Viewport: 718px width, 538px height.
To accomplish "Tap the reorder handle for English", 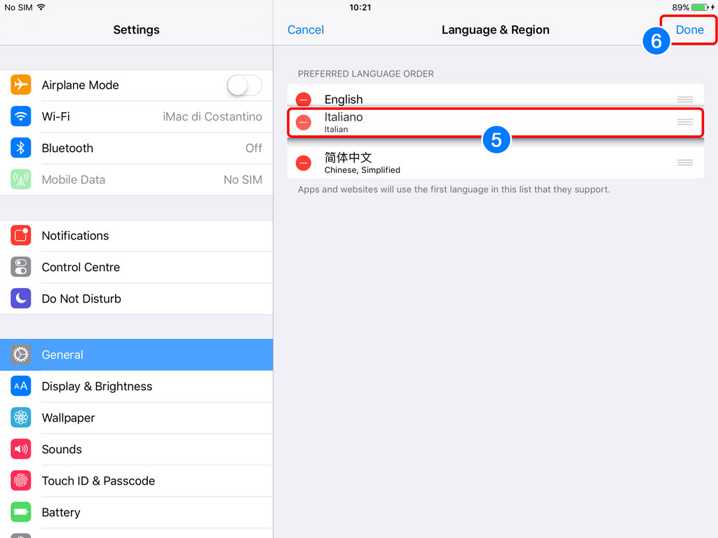I will [684, 99].
